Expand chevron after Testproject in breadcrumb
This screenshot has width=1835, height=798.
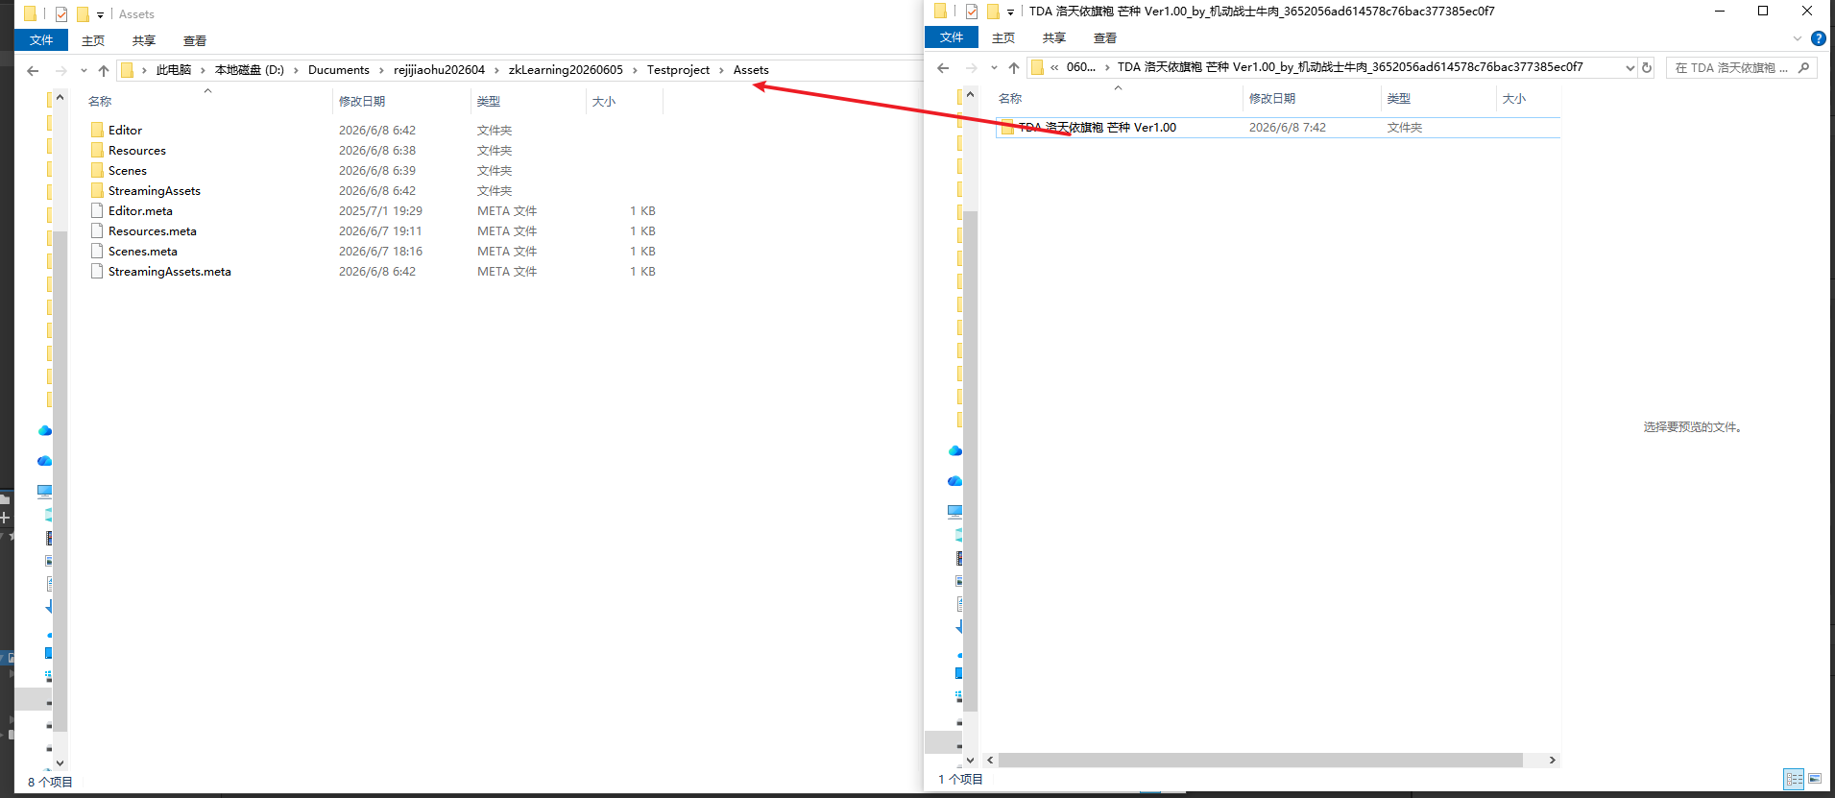coord(721,70)
